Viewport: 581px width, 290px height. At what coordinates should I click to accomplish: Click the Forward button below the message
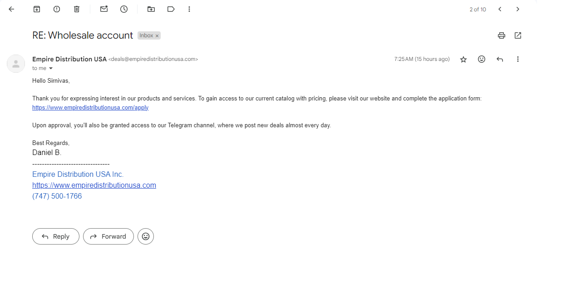108,236
